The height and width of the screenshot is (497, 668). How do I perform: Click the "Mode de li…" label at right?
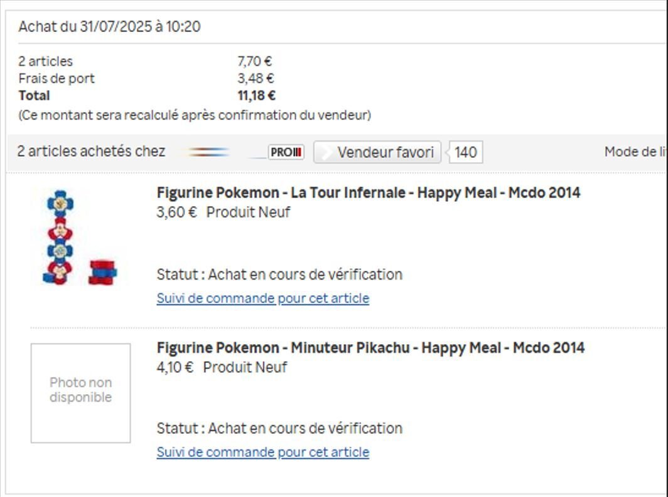(634, 152)
